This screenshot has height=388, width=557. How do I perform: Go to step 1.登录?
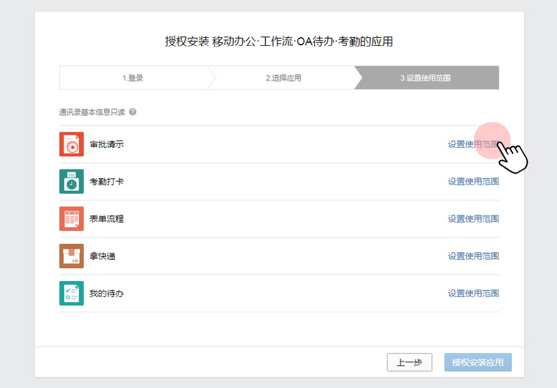coord(133,78)
